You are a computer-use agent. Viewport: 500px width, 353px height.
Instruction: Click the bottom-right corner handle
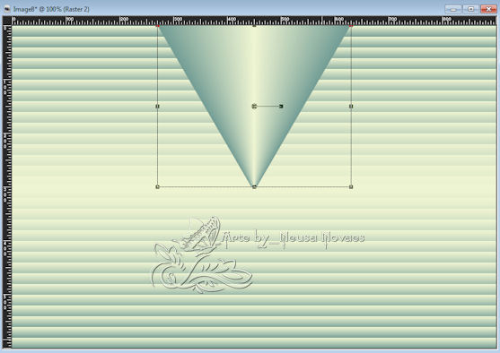[x=351, y=187]
